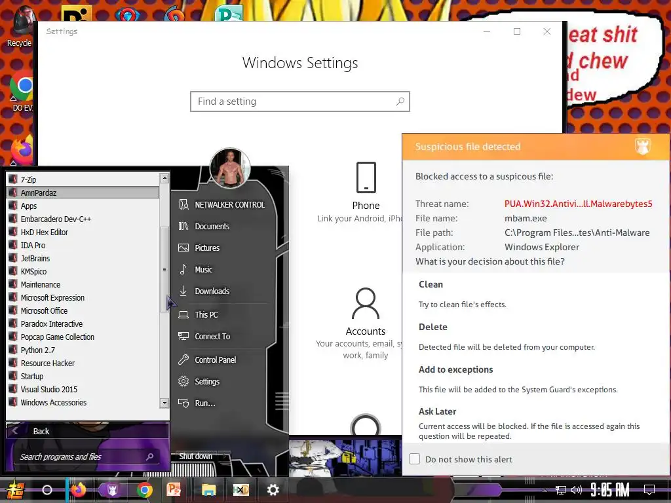Click the volume speaker tray icon

click(577, 490)
